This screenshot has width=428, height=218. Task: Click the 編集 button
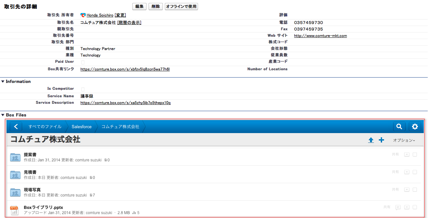[x=139, y=7]
